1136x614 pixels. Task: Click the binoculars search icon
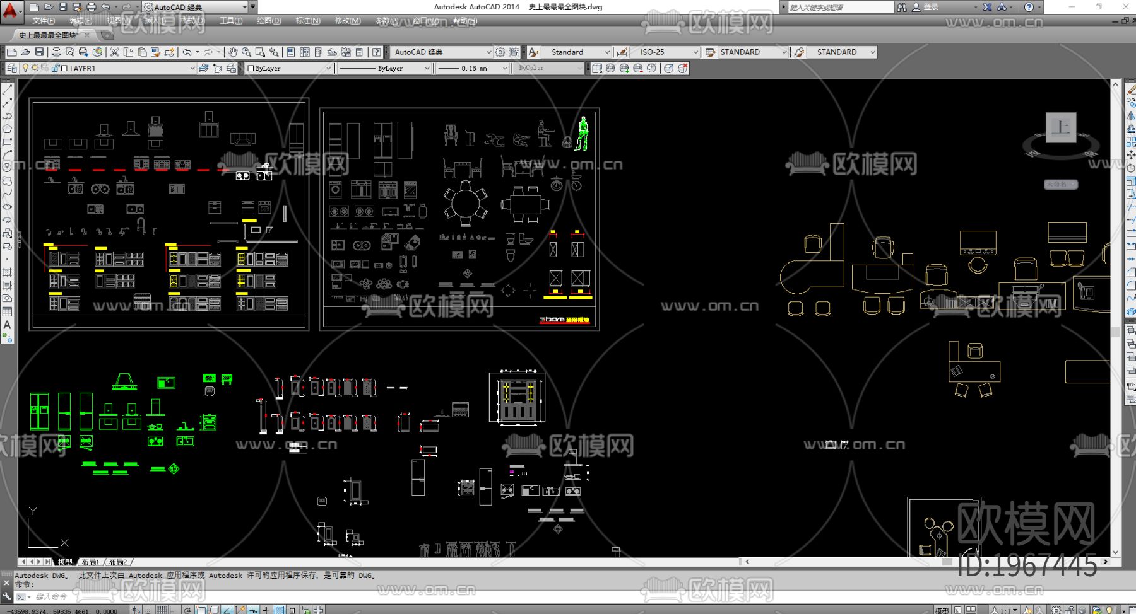click(x=902, y=7)
